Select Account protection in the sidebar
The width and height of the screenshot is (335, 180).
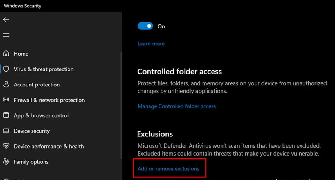pos(37,85)
